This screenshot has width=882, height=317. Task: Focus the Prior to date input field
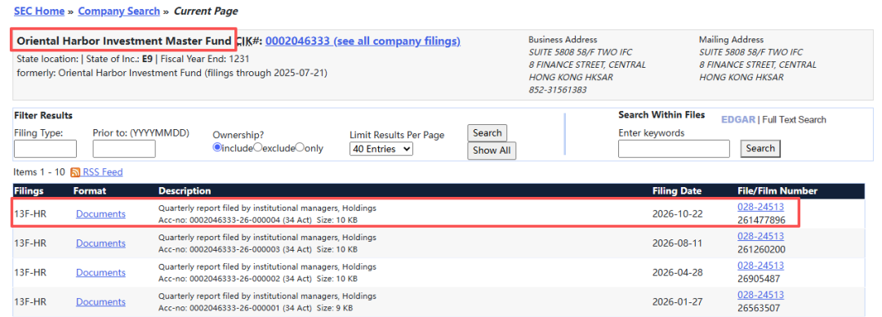[x=124, y=150]
